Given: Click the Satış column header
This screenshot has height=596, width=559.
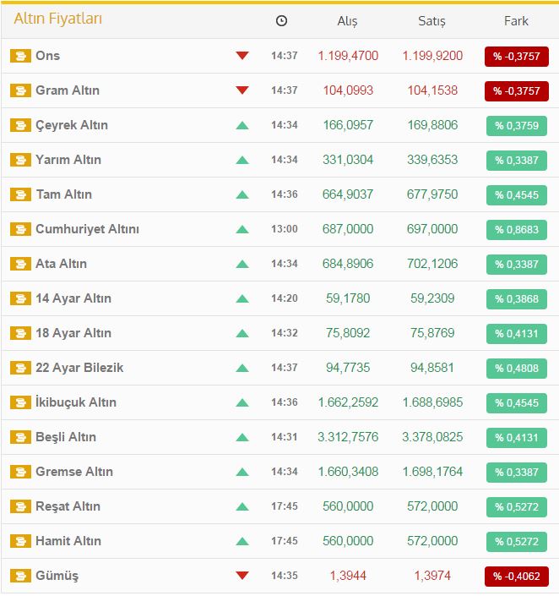Looking at the screenshot, I should [431, 21].
